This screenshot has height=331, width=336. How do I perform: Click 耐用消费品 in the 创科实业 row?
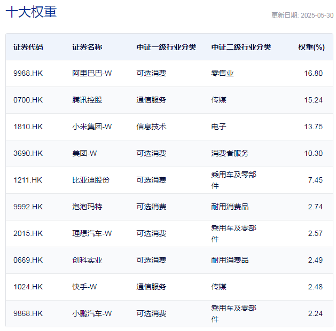tap(230, 260)
